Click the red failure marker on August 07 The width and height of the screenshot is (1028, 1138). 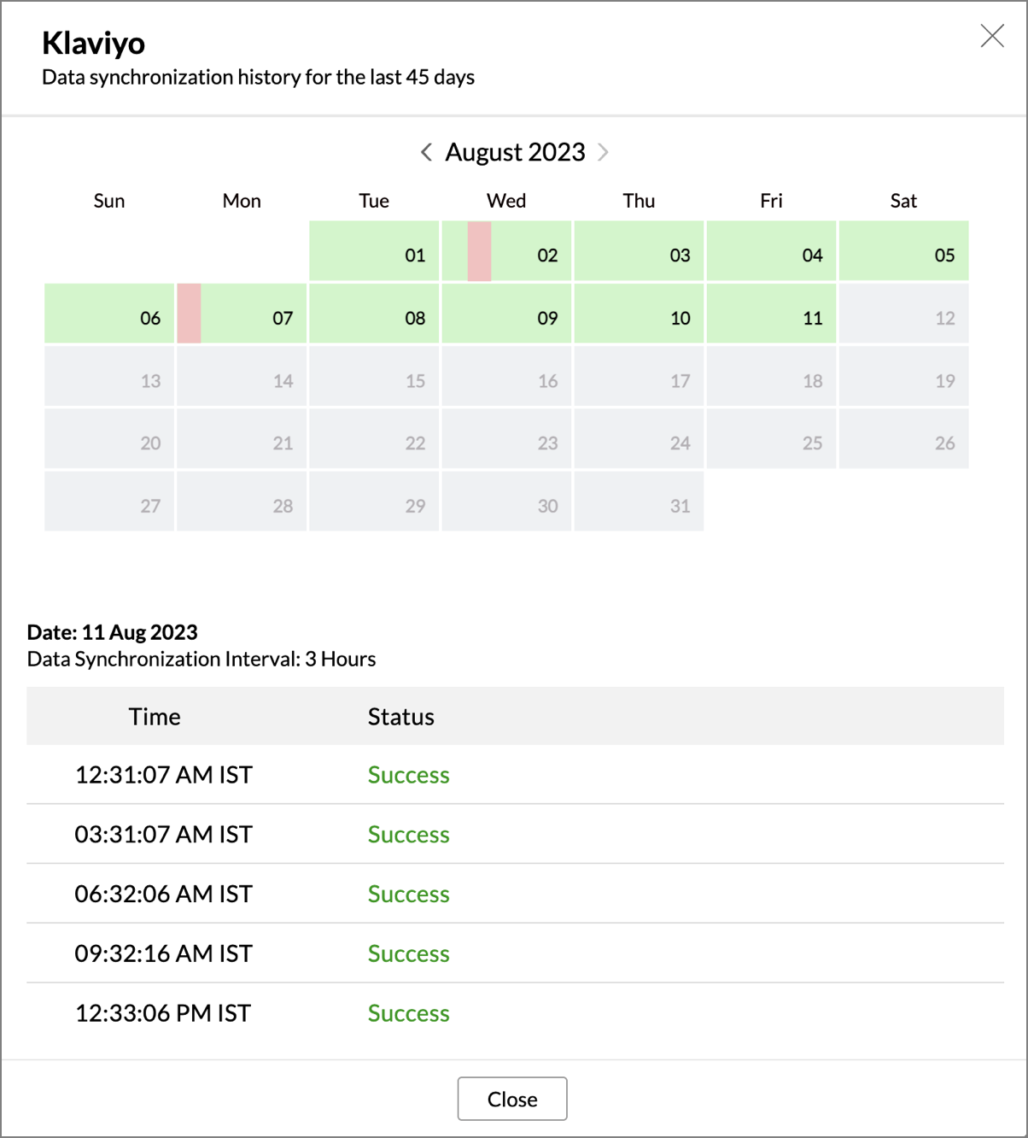[x=189, y=314]
